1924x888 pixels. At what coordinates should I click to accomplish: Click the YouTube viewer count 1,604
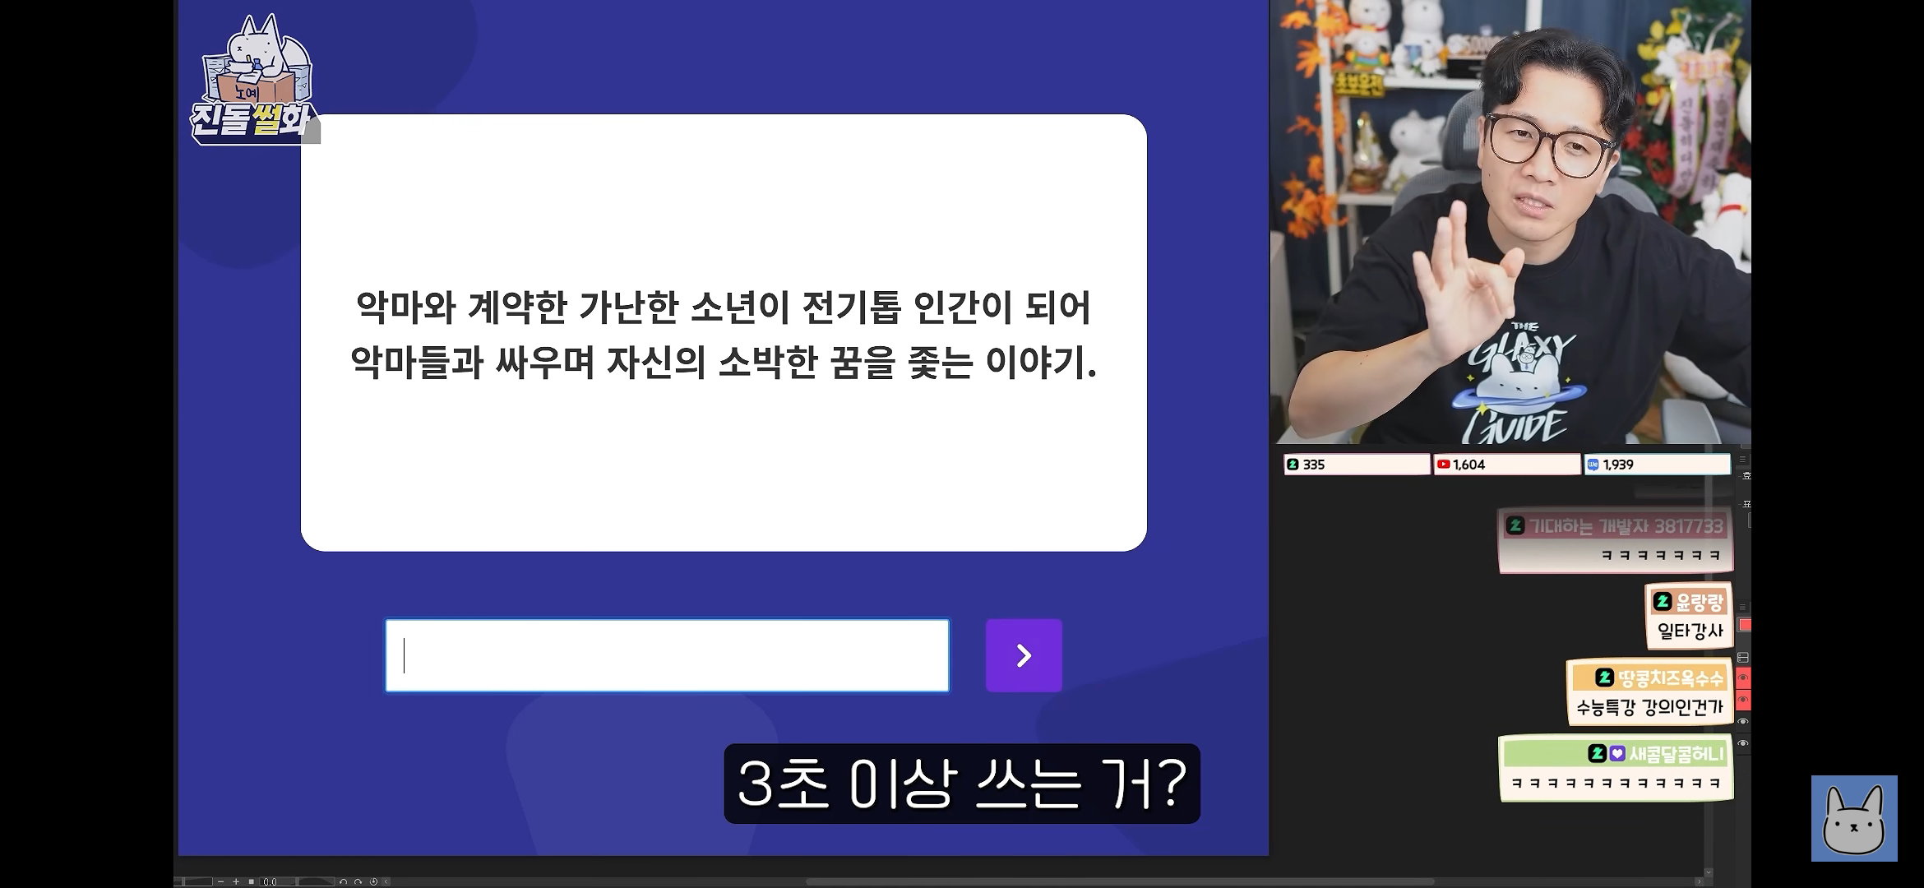[x=1468, y=465]
